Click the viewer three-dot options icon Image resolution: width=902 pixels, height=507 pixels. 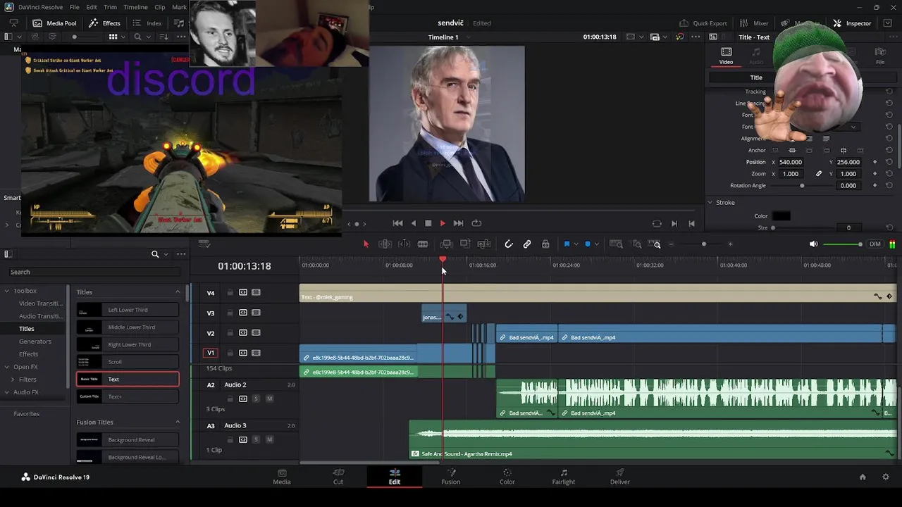696,37
